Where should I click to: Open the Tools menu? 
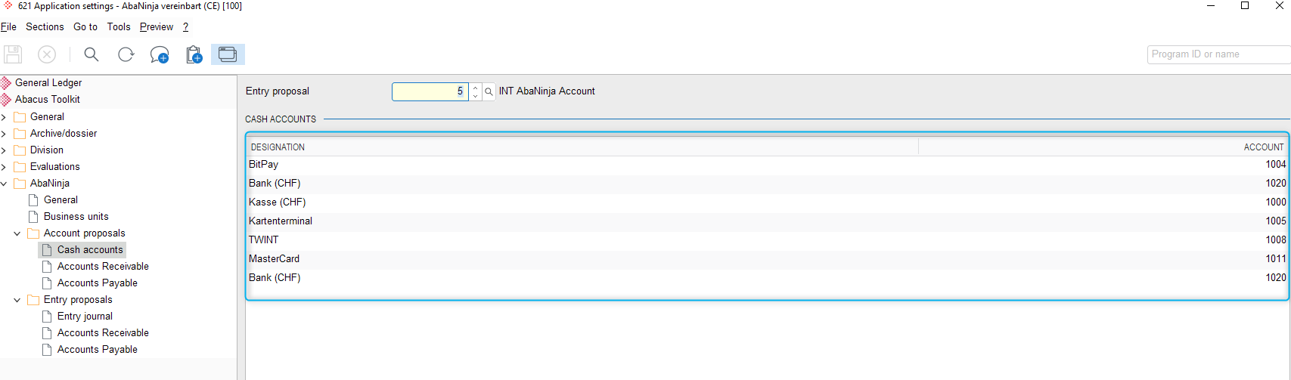point(119,26)
